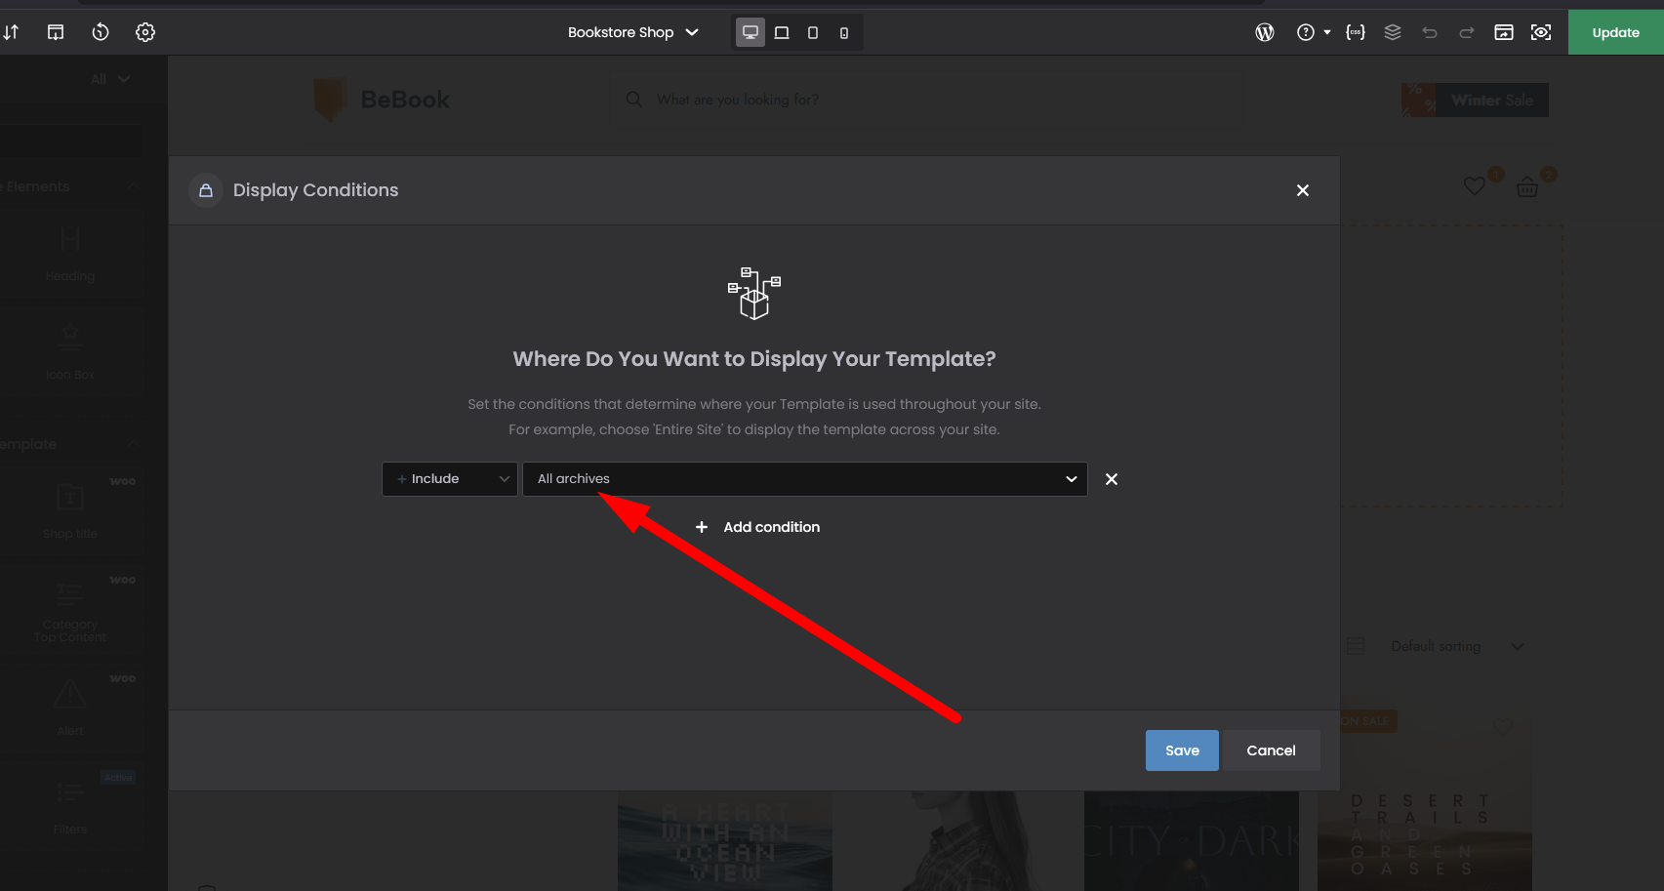The image size is (1664, 891).
Task: Click the help question mark icon
Action: pyautogui.click(x=1306, y=32)
